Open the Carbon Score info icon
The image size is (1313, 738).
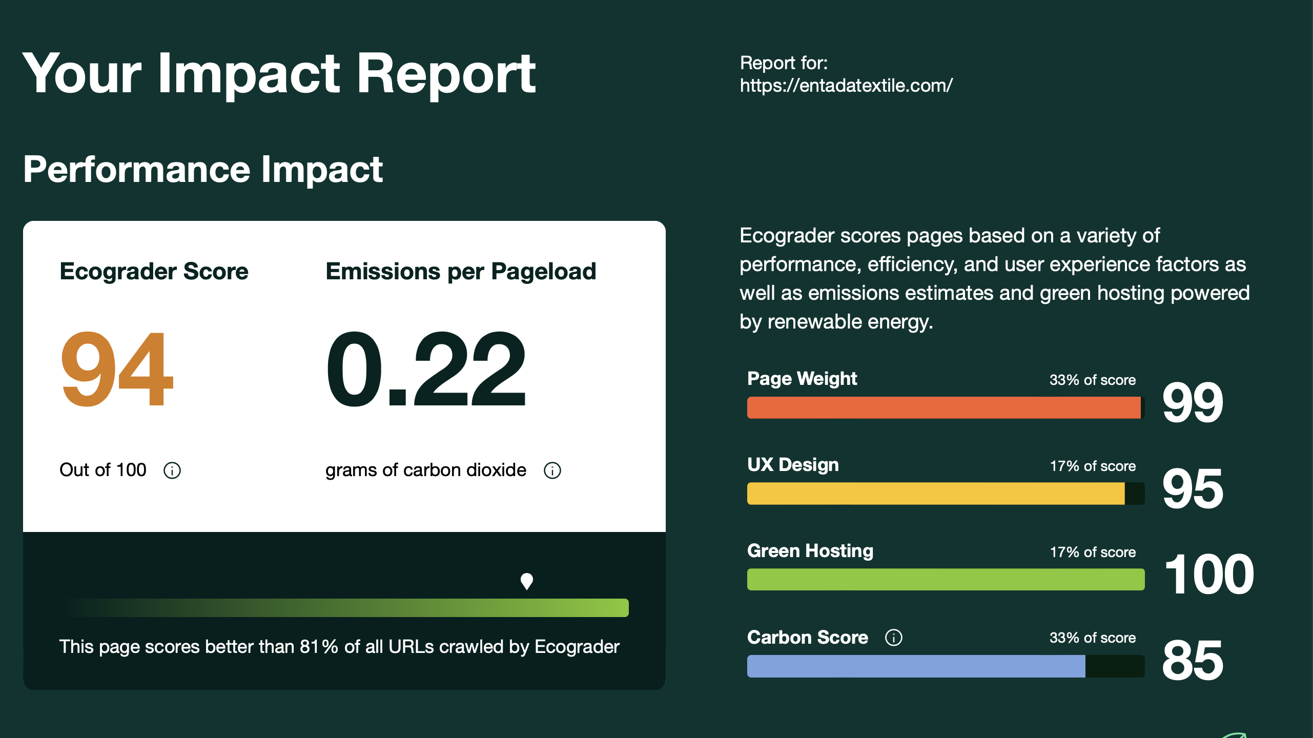(894, 638)
